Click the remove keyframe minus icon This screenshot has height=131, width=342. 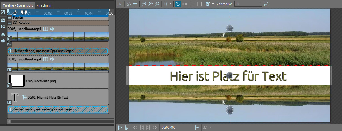[x=199, y=4]
